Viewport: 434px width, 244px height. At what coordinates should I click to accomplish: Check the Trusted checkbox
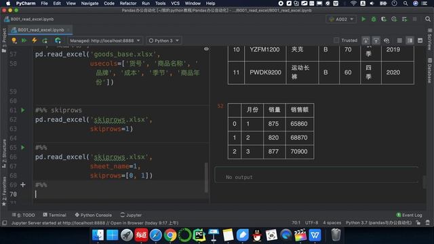(336, 41)
